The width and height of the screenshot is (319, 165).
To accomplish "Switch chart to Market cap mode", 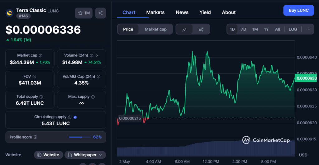I will click(156, 29).
